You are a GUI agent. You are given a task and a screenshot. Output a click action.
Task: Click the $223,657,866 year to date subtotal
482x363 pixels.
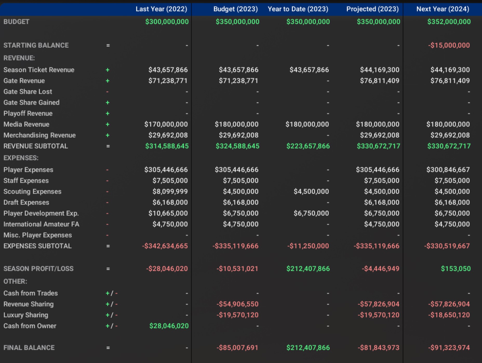click(x=308, y=146)
